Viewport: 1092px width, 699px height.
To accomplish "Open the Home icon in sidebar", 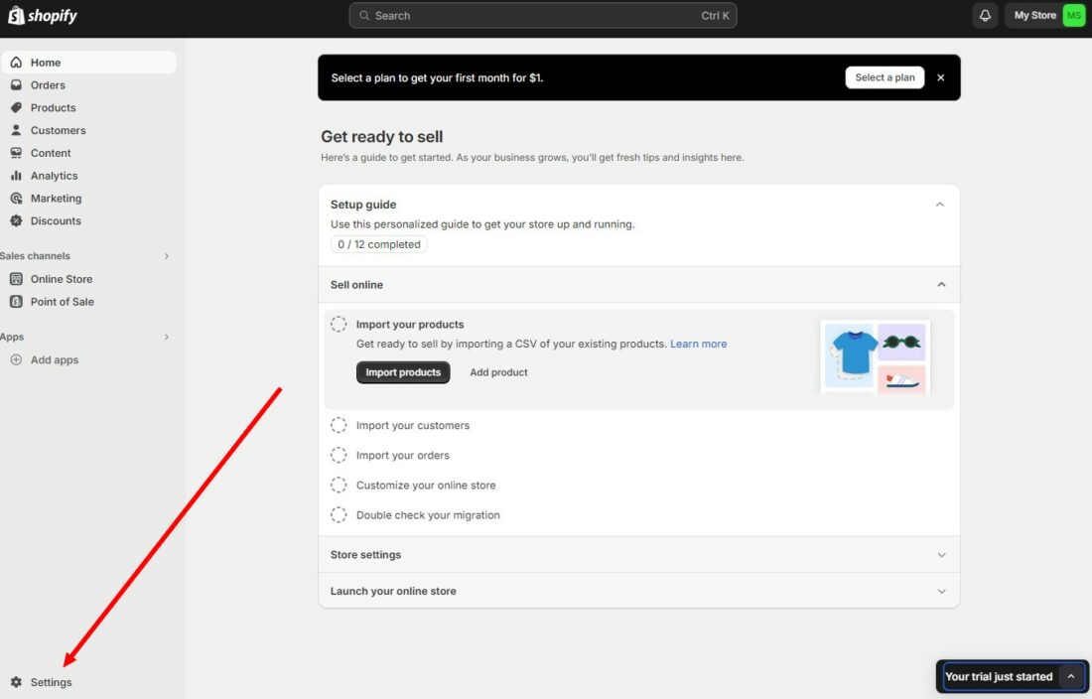I will coord(17,62).
